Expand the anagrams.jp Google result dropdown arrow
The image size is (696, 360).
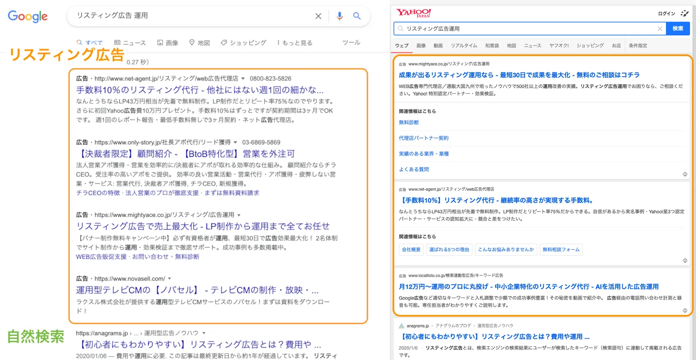tap(204, 333)
